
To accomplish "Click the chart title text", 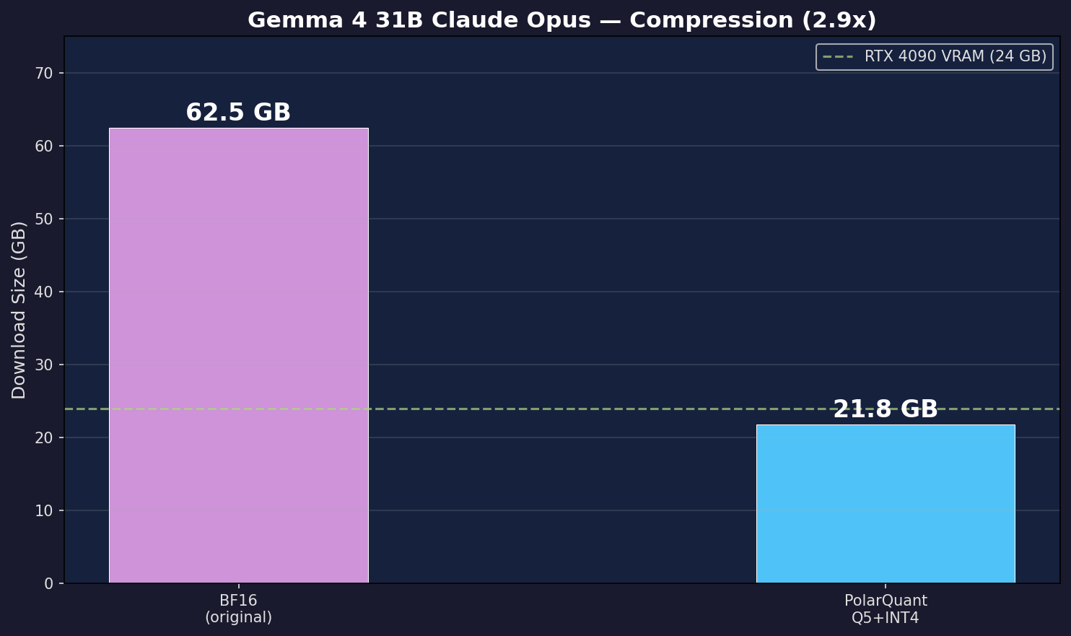I will point(561,20).
